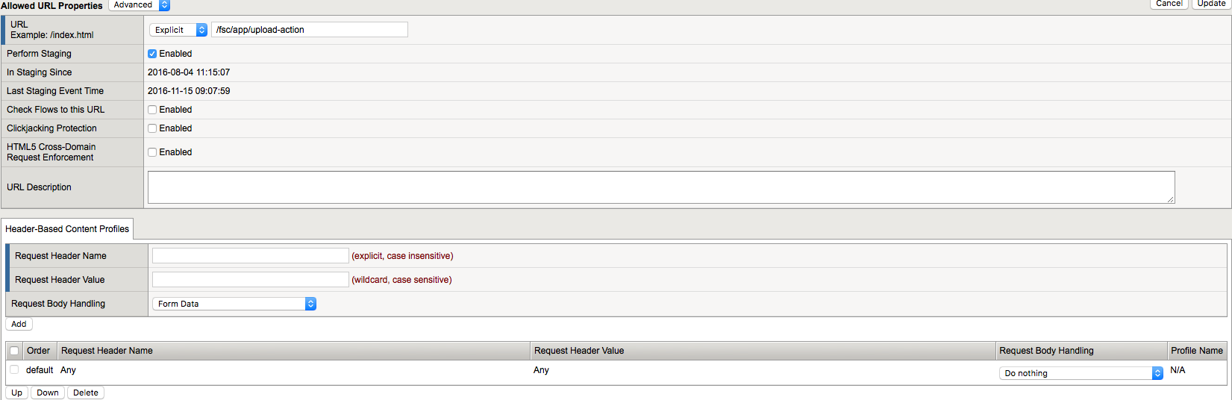The width and height of the screenshot is (1232, 400).
Task: Click the Down button
Action: (48, 393)
